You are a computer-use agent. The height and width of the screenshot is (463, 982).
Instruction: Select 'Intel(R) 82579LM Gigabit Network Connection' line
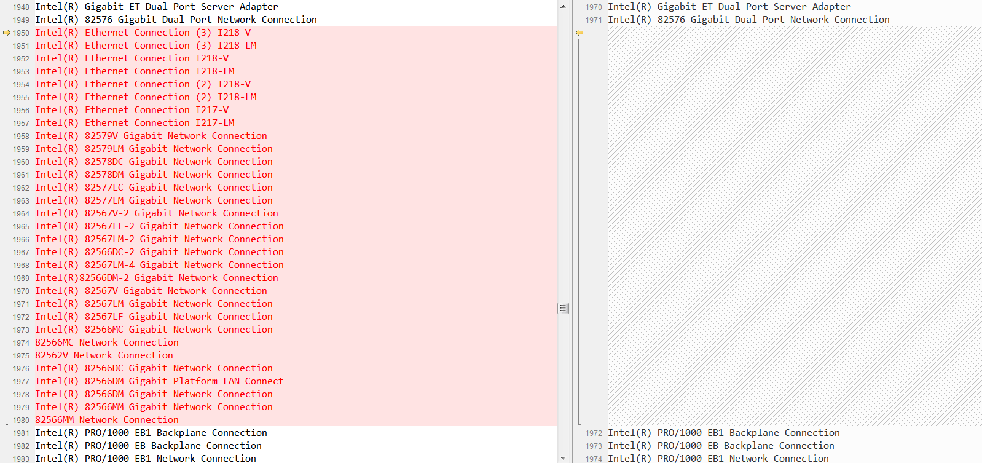[x=154, y=149]
